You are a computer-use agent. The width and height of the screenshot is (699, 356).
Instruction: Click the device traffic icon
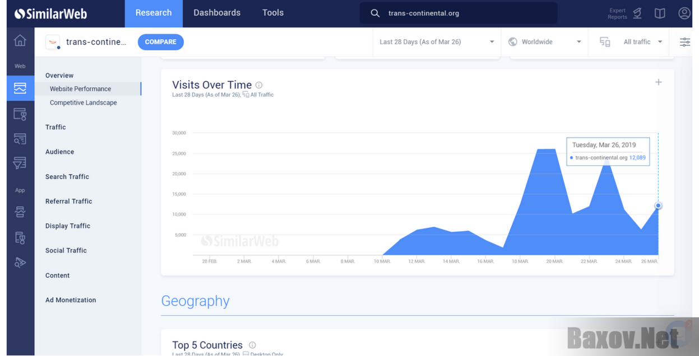click(x=605, y=42)
